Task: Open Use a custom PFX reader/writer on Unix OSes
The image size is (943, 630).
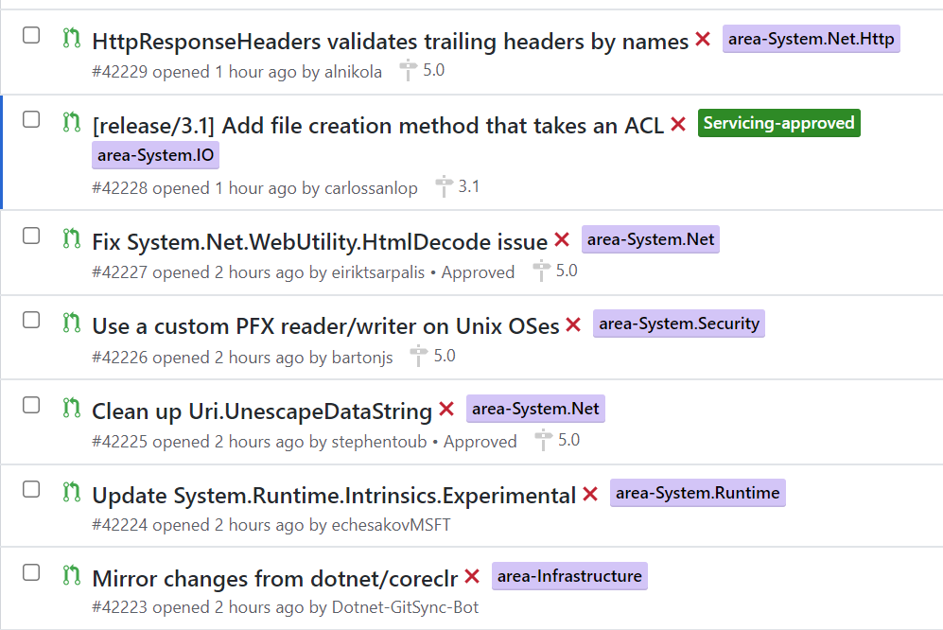Action: (325, 326)
